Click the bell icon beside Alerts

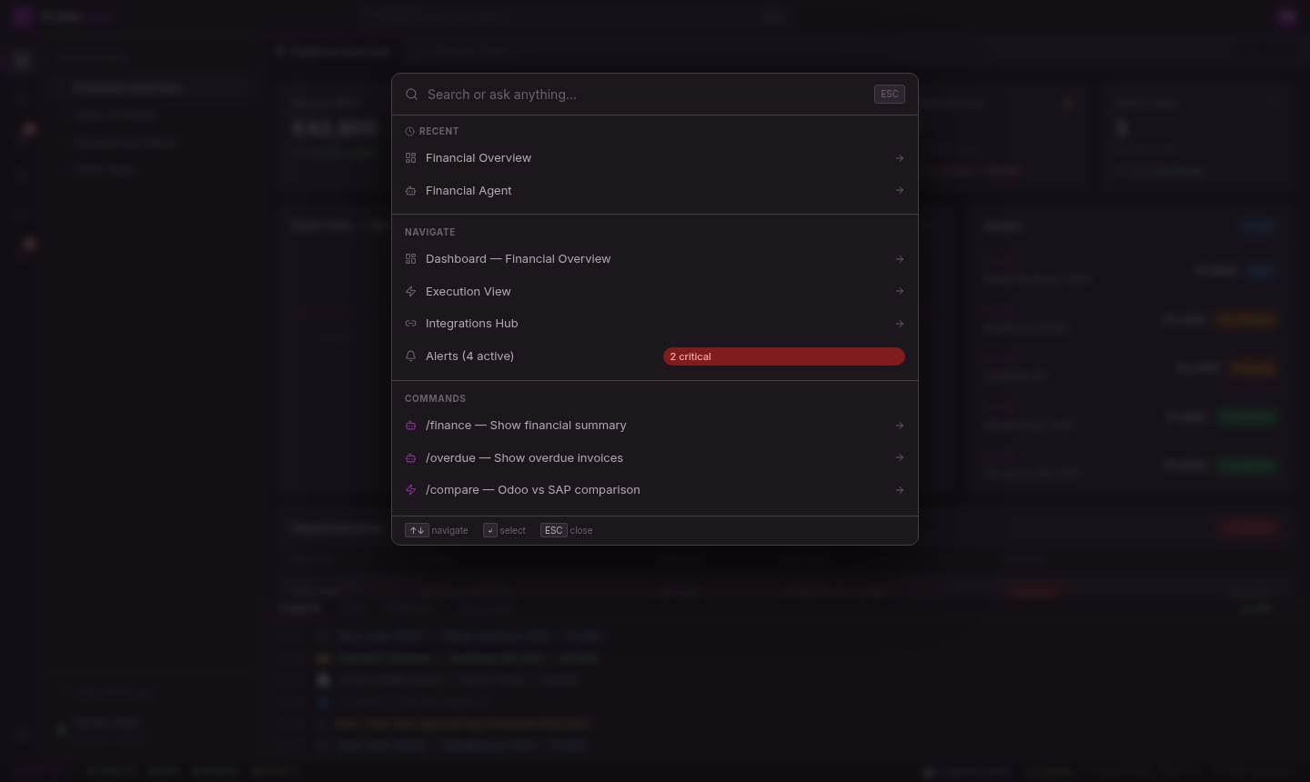[x=411, y=356]
